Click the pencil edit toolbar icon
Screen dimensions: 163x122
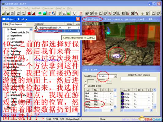coord(143,13)
